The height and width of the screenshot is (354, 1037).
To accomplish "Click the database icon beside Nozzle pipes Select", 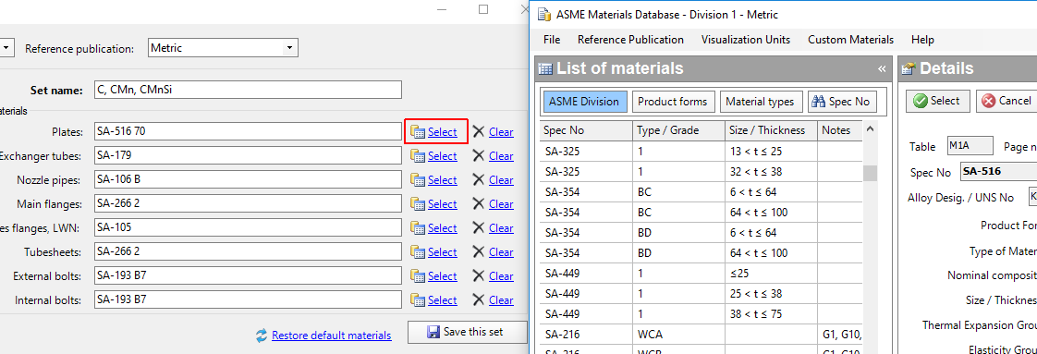I will tap(418, 180).
